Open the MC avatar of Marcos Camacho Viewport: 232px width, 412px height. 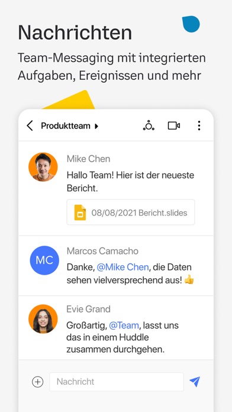pos(44,260)
